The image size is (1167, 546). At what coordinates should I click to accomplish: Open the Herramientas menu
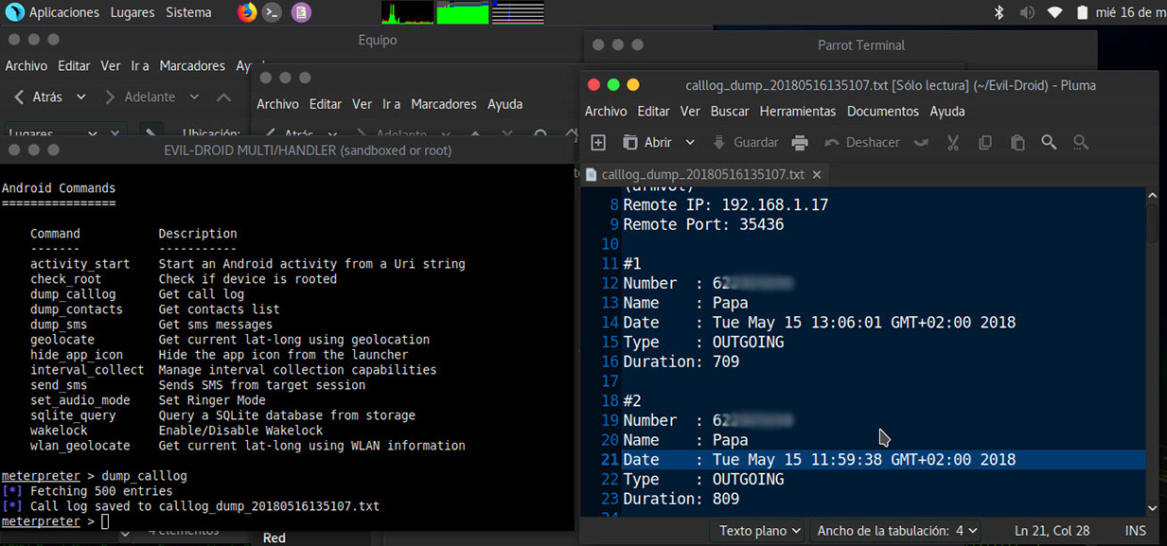pyautogui.click(x=798, y=111)
